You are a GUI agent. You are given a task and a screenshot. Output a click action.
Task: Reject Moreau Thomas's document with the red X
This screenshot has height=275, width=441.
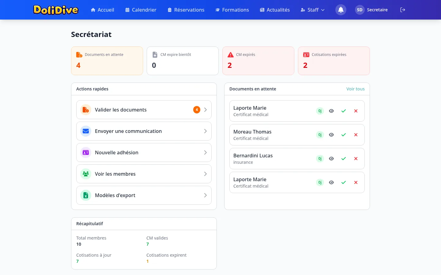pos(356,135)
